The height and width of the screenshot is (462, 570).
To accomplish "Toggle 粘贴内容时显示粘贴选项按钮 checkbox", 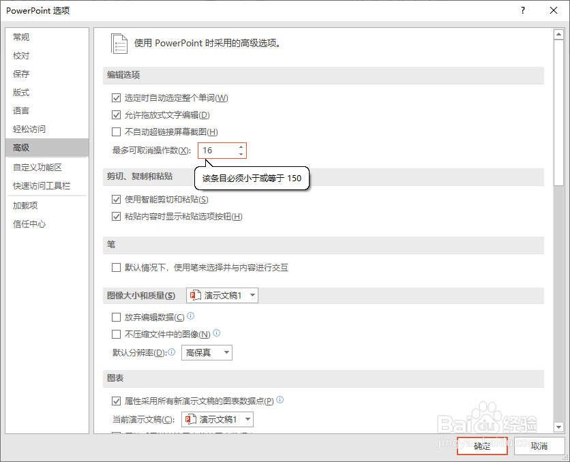I will pos(116,216).
